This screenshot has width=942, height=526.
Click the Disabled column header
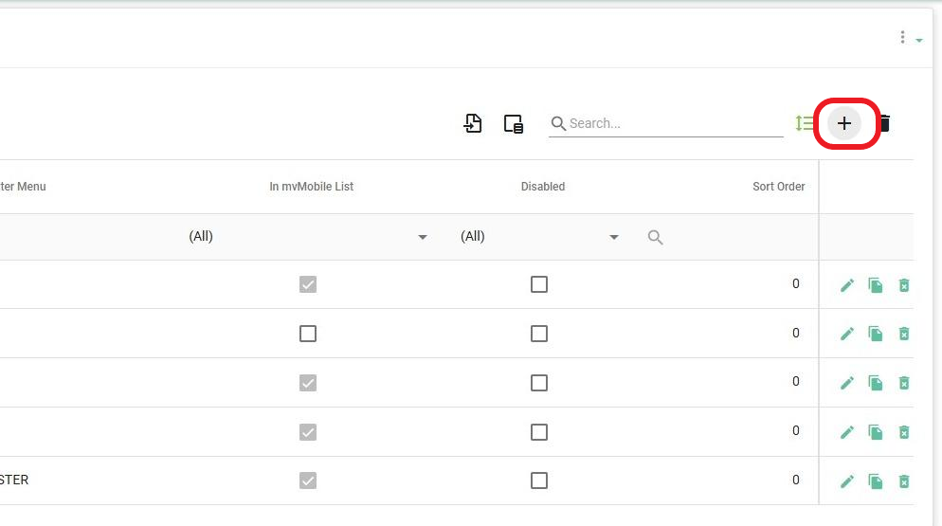pos(543,187)
